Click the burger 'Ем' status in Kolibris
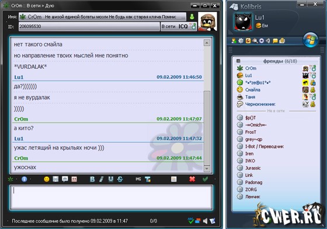327x229 pixels. (262, 26)
